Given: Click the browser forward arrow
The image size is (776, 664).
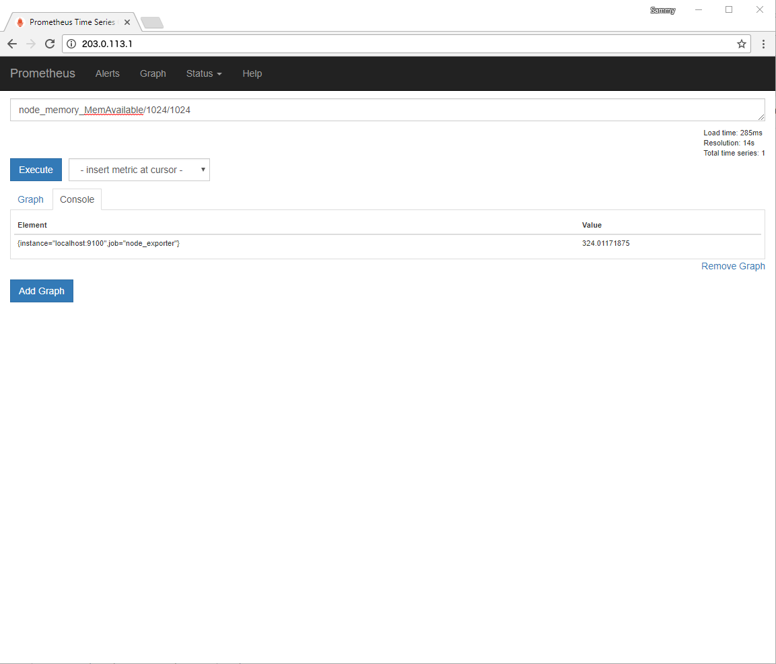Looking at the screenshot, I should click(31, 44).
